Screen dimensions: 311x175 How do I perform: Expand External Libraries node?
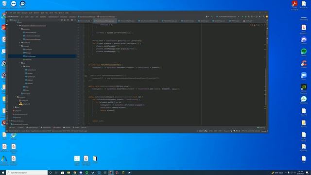[x=10, y=121]
